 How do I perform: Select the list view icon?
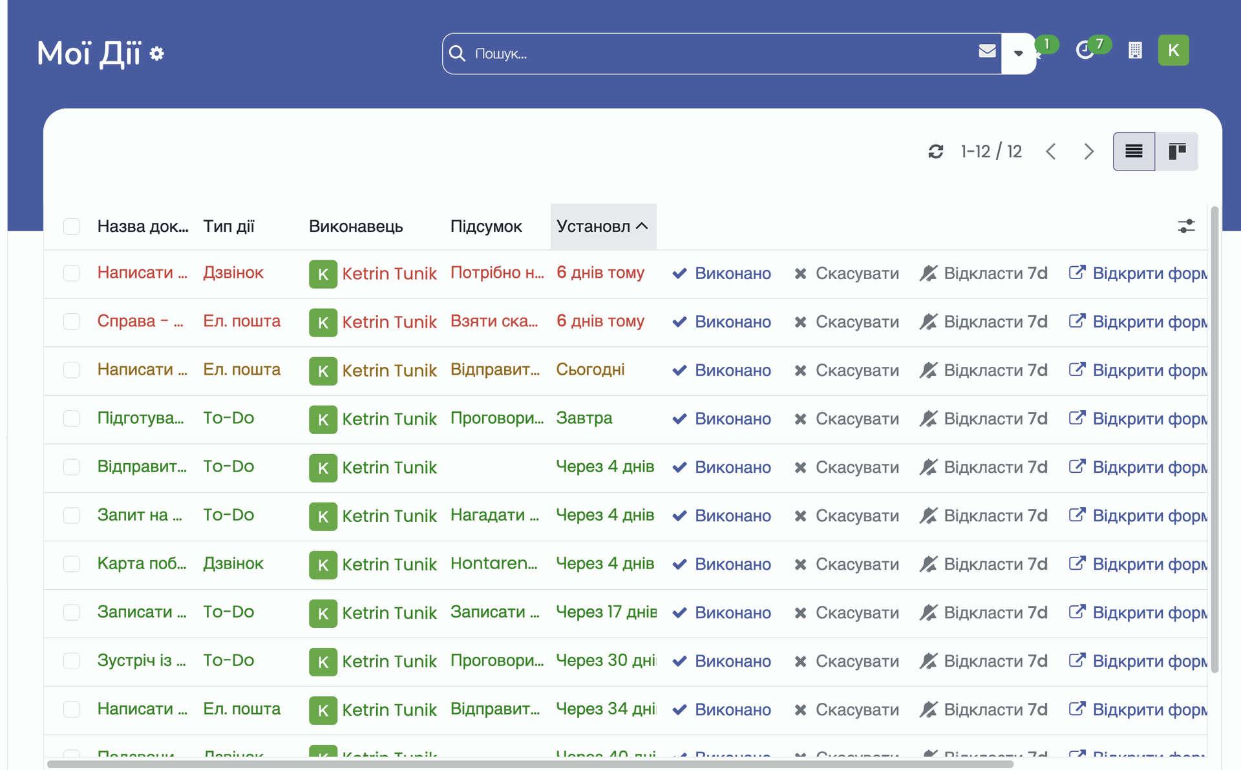point(1134,152)
